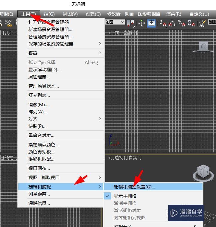Expand the 容器 submenu
The height and width of the screenshot is (227, 216).
61,53
